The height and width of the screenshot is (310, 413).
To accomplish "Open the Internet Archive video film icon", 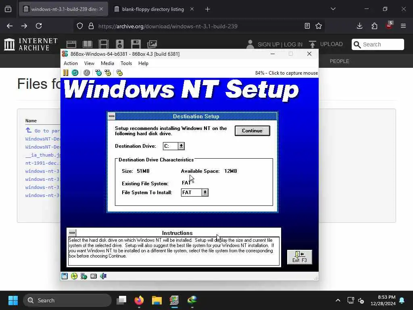I will [x=104, y=44].
